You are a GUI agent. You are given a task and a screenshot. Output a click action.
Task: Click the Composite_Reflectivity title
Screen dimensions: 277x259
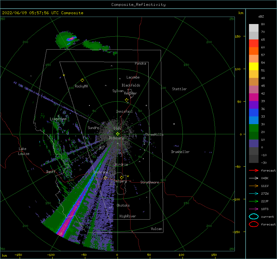138,5
